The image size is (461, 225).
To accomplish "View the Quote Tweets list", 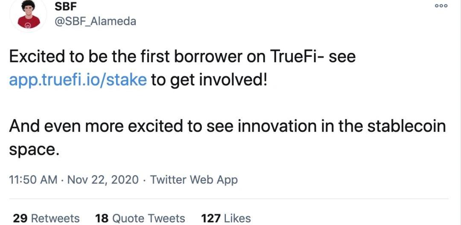I will point(149,218).
